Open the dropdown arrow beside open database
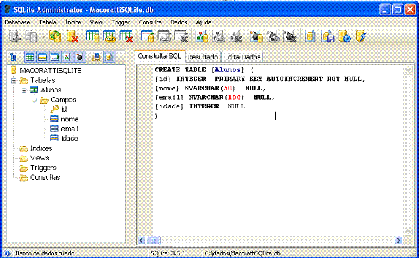The image size is (419, 258). pyautogui.click(x=43, y=36)
